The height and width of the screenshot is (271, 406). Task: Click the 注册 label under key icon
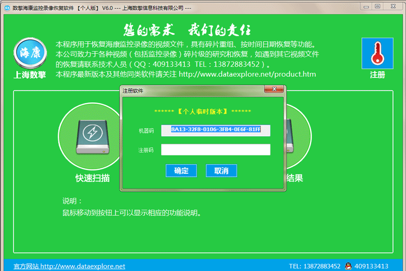coord(377,75)
